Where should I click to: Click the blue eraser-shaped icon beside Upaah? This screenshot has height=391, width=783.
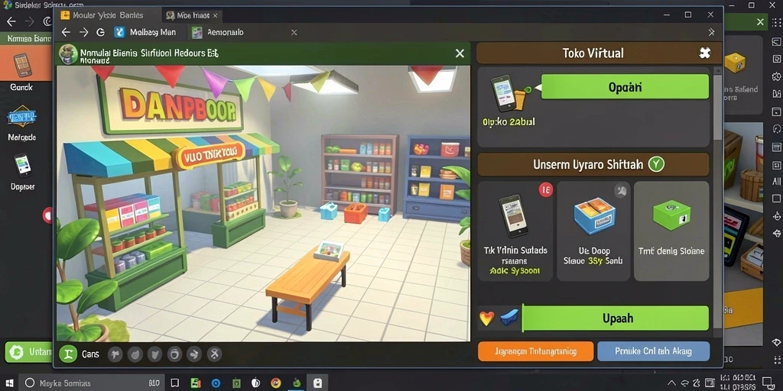coord(509,318)
